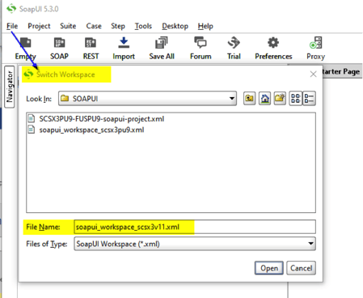This screenshot has height=298, width=363.
Task: Open the Suite menu
Action: (68, 26)
